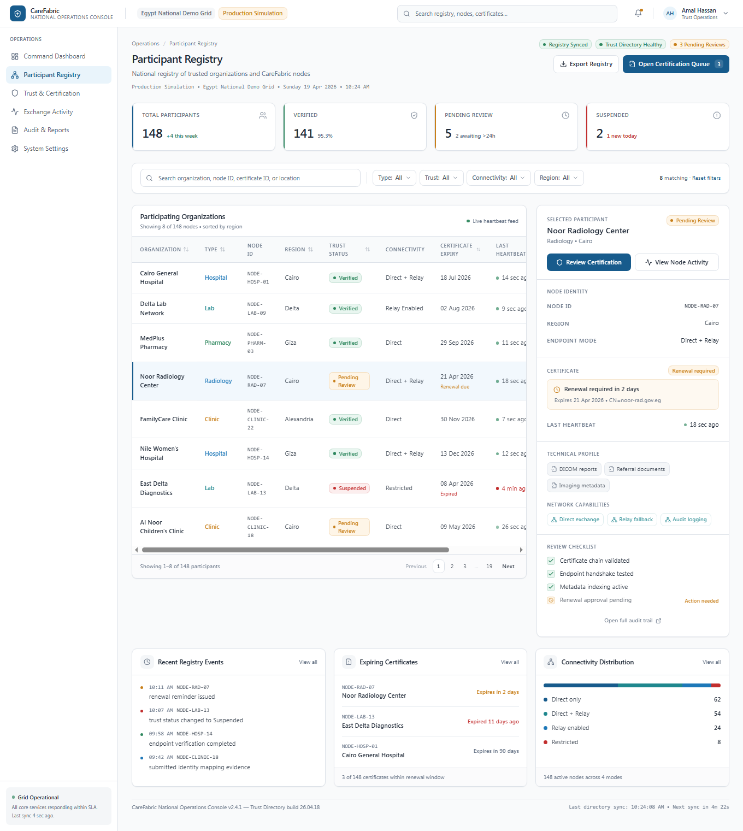Sort table by Certificate Expiry arrows
This screenshot has width=743, height=831.
coord(478,249)
